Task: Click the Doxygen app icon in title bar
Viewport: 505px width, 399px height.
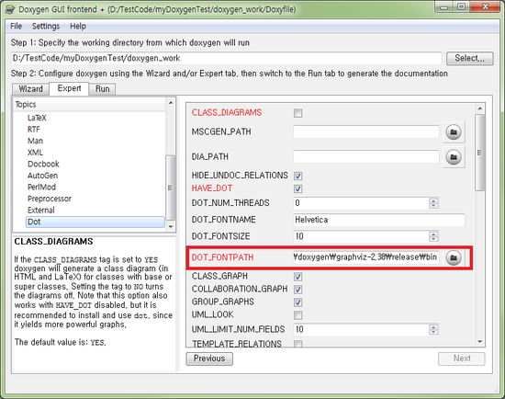Action: 10,9
